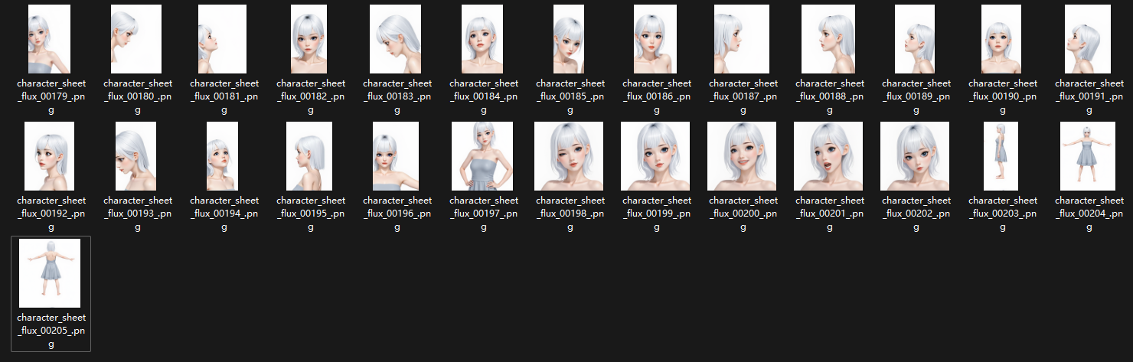Select thumbnail image of character_sheet_flux_00189_.png
The image size is (1133, 362).
[x=916, y=39]
